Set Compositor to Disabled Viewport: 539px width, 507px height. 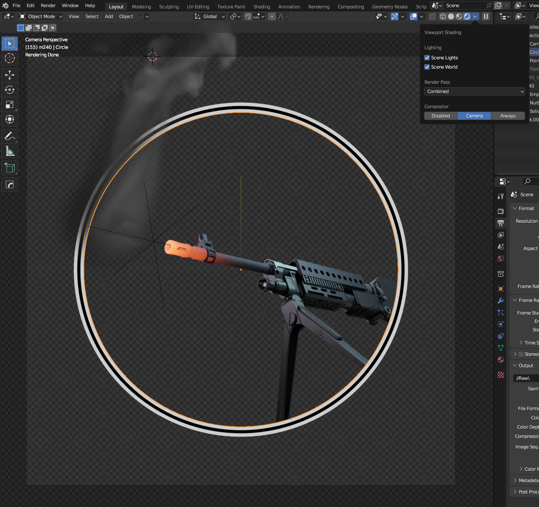(x=441, y=116)
